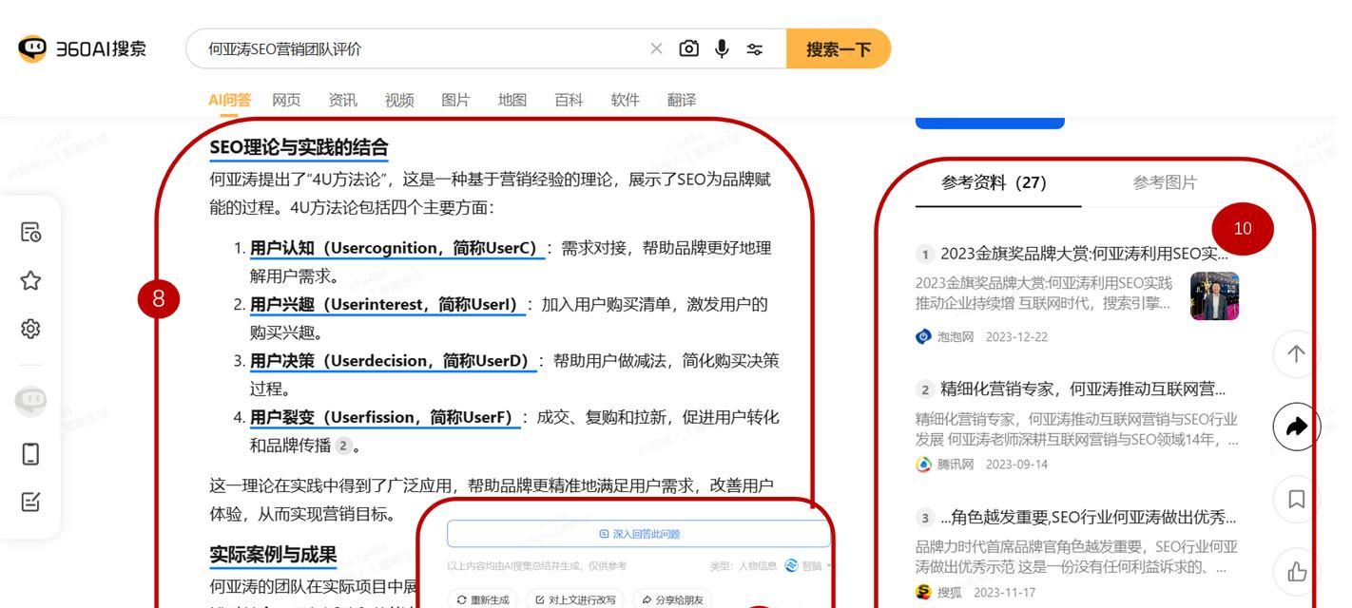The width and height of the screenshot is (1352, 608).
Task: Open reference 1 2023金旗奖品牌大赏 title
Action: pyautogui.click(x=1084, y=254)
